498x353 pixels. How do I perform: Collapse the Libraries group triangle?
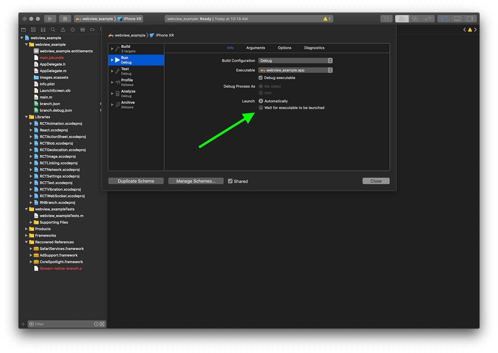tap(26, 117)
